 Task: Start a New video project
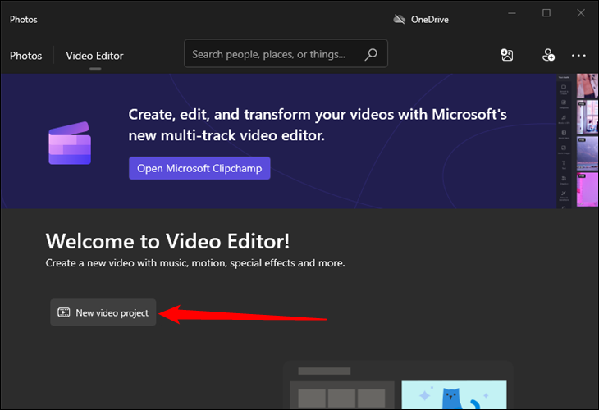click(103, 312)
